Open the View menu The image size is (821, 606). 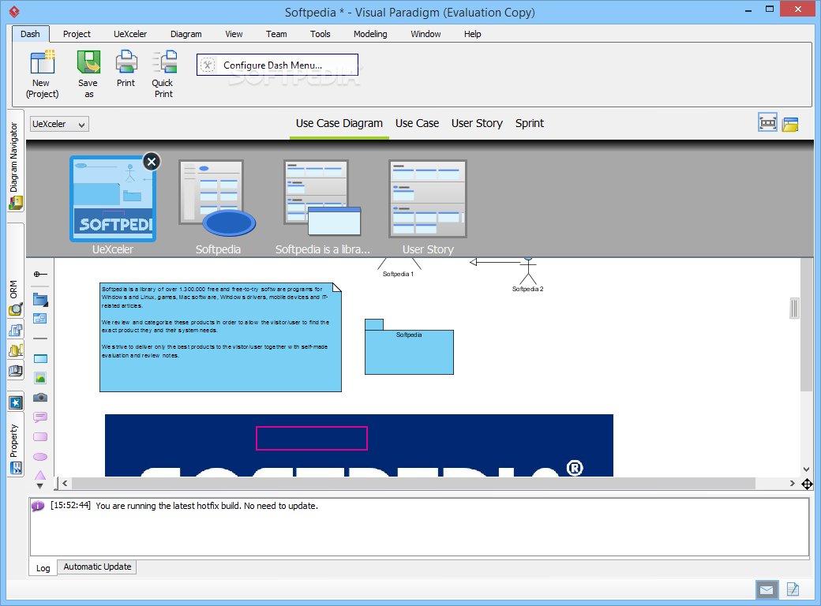(234, 34)
